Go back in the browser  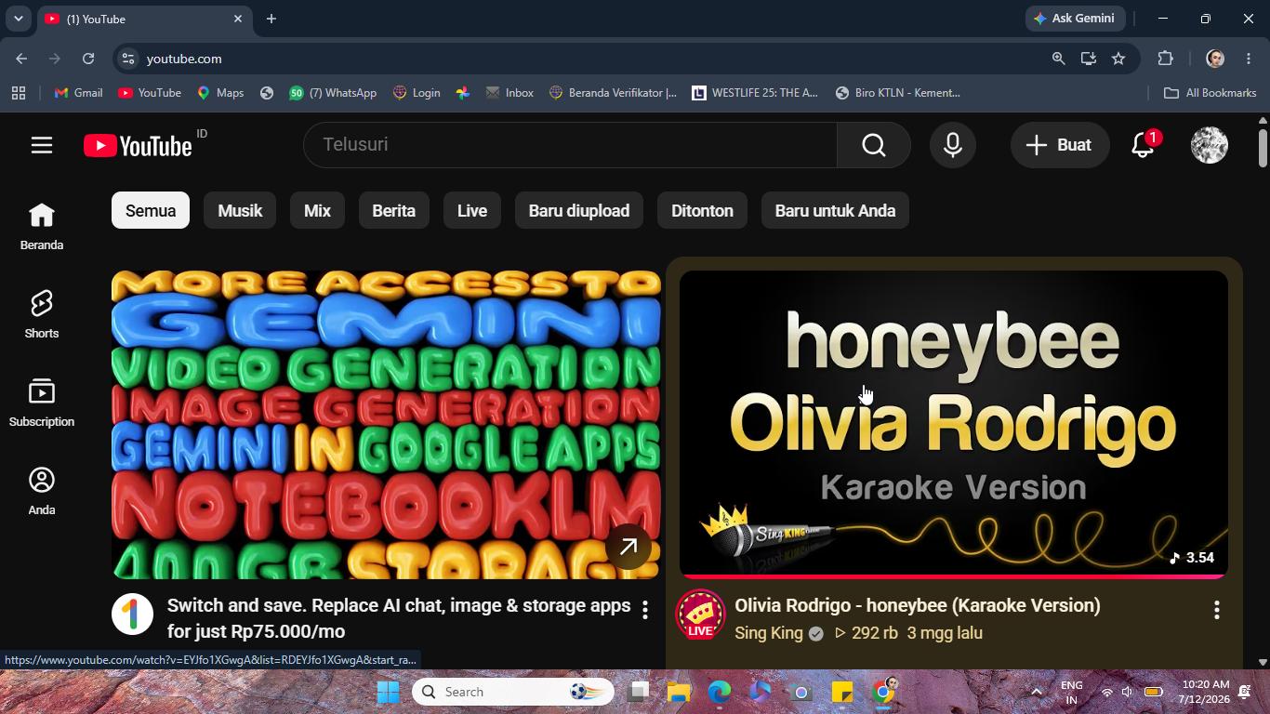tap(21, 59)
